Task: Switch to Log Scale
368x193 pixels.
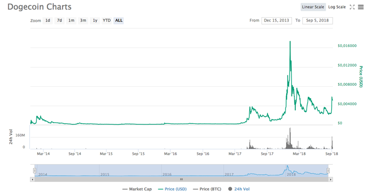Action: pos(337,7)
